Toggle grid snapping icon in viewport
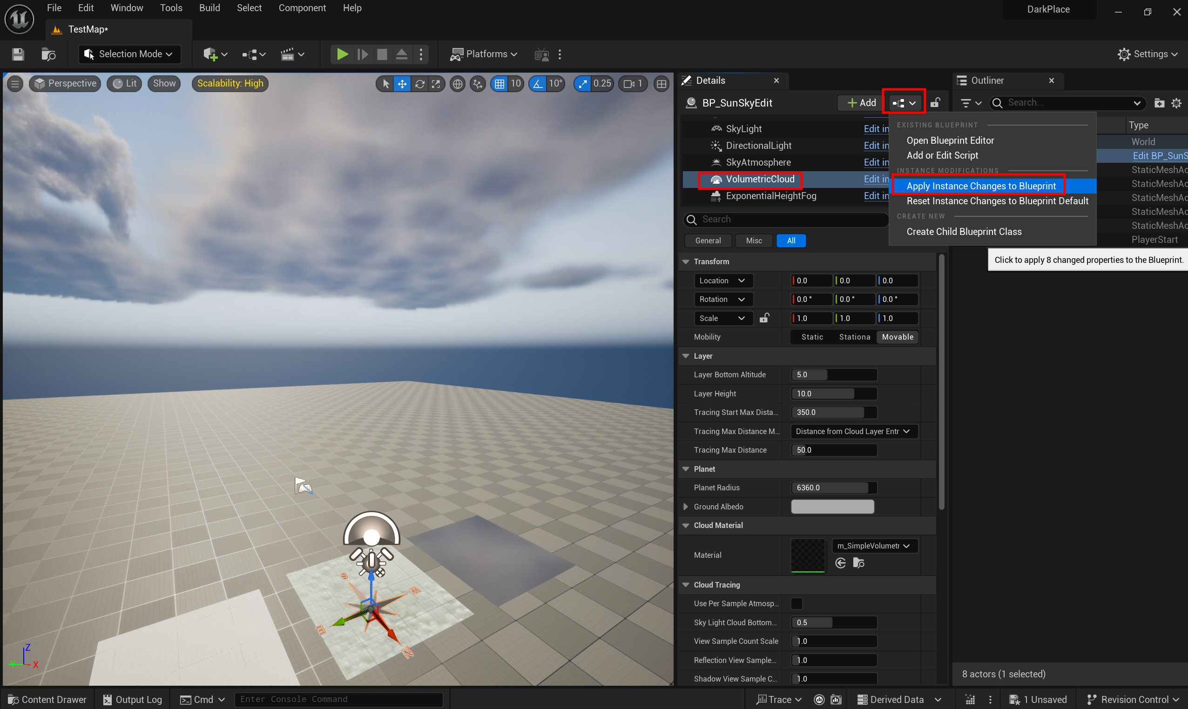Screen dimensions: 1188x709 [499, 84]
